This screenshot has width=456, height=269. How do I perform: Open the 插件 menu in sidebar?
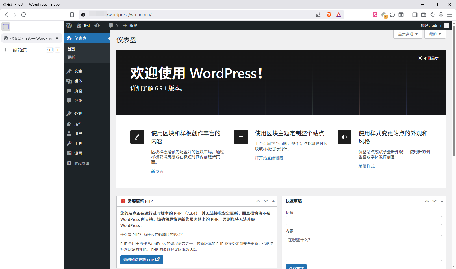point(78,124)
